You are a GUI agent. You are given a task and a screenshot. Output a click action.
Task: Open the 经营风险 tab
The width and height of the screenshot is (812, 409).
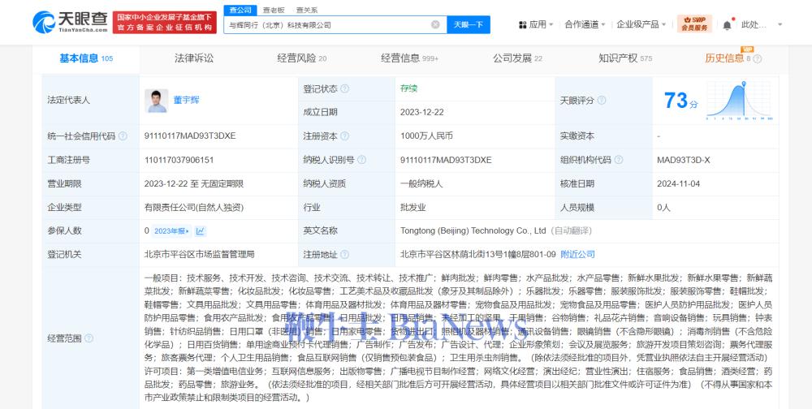click(x=302, y=58)
